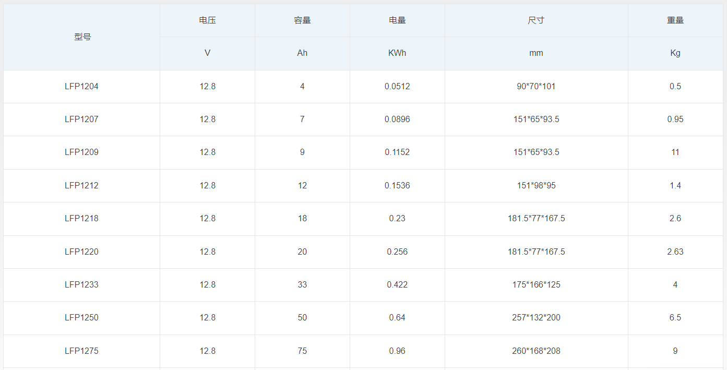Select the LFP1212 row label
727x370 pixels.
pyautogui.click(x=81, y=186)
